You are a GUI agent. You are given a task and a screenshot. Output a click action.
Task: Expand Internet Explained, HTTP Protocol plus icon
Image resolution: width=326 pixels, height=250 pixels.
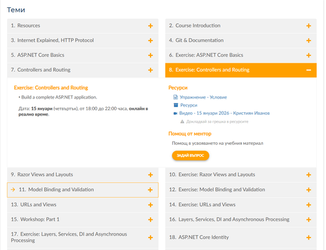[x=150, y=40]
